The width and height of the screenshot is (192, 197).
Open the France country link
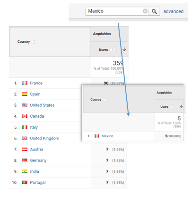(36, 83)
